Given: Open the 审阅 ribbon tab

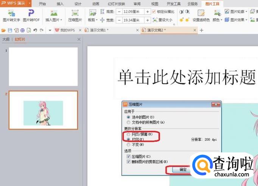Looking at the screenshot, I should coord(137,4).
